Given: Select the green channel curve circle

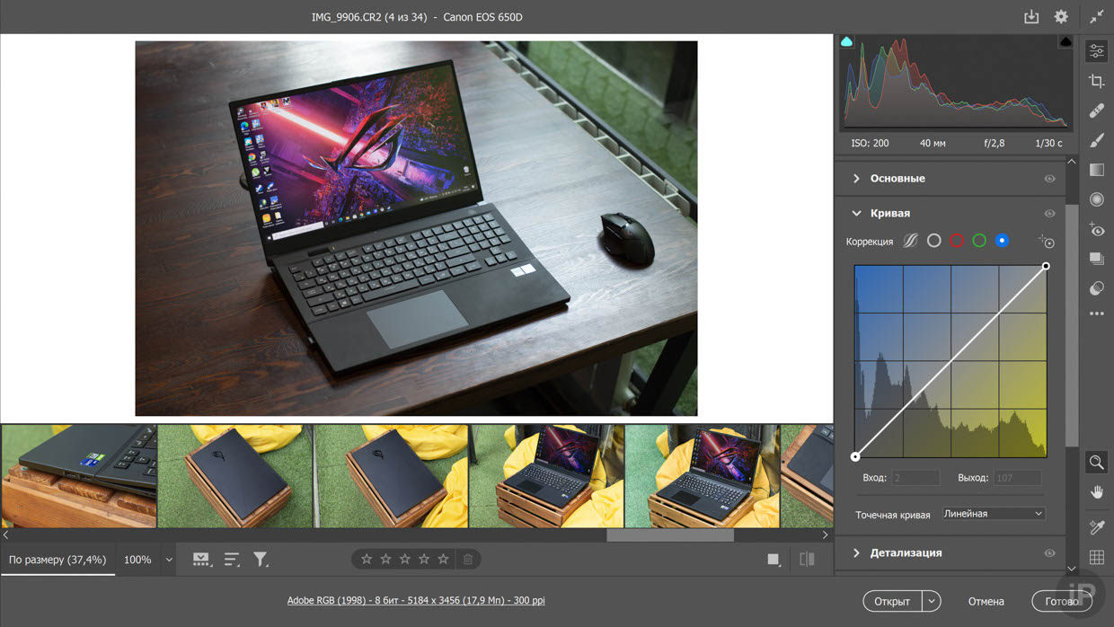Looking at the screenshot, I should pyautogui.click(x=979, y=241).
